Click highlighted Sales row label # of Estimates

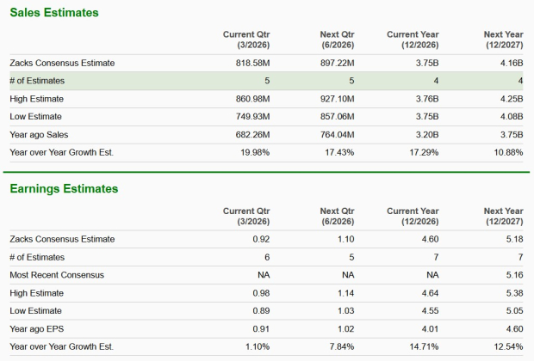click(x=37, y=81)
